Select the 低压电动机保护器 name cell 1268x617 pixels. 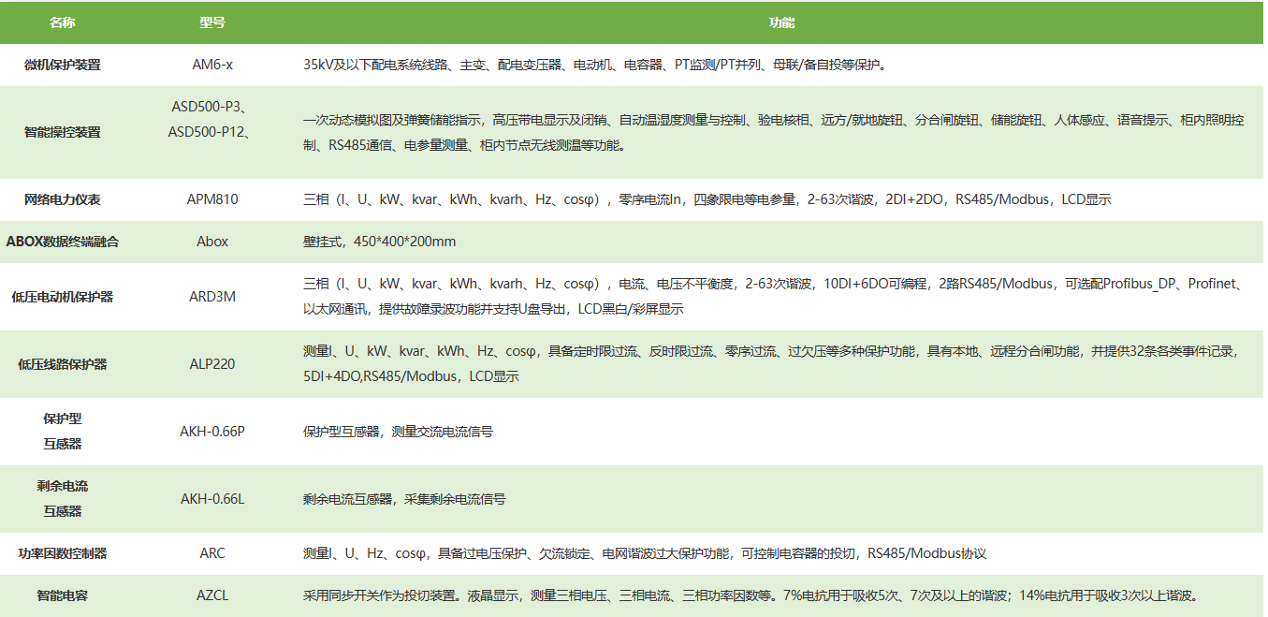63,297
